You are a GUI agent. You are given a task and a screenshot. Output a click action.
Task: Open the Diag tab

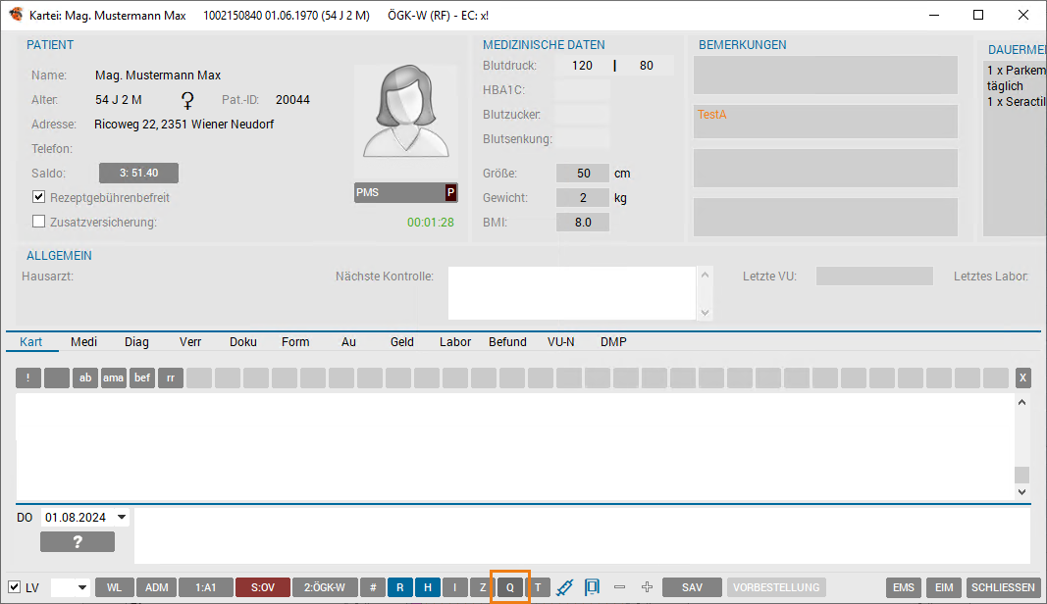point(136,341)
